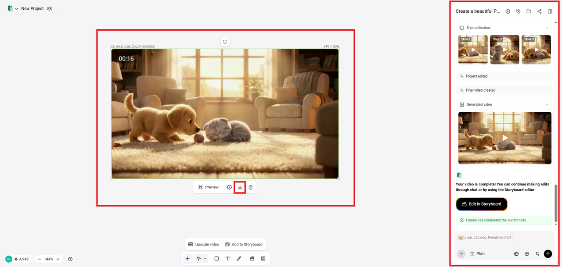
Task: Delete the selected video via trash icon
Action: pyautogui.click(x=251, y=187)
